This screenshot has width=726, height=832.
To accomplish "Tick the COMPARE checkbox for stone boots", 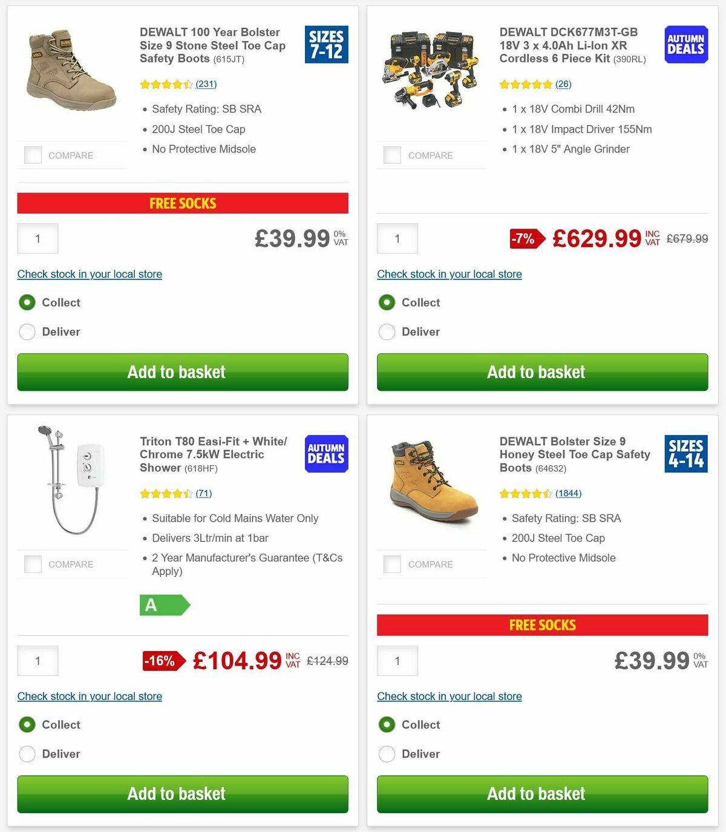I will [32, 155].
